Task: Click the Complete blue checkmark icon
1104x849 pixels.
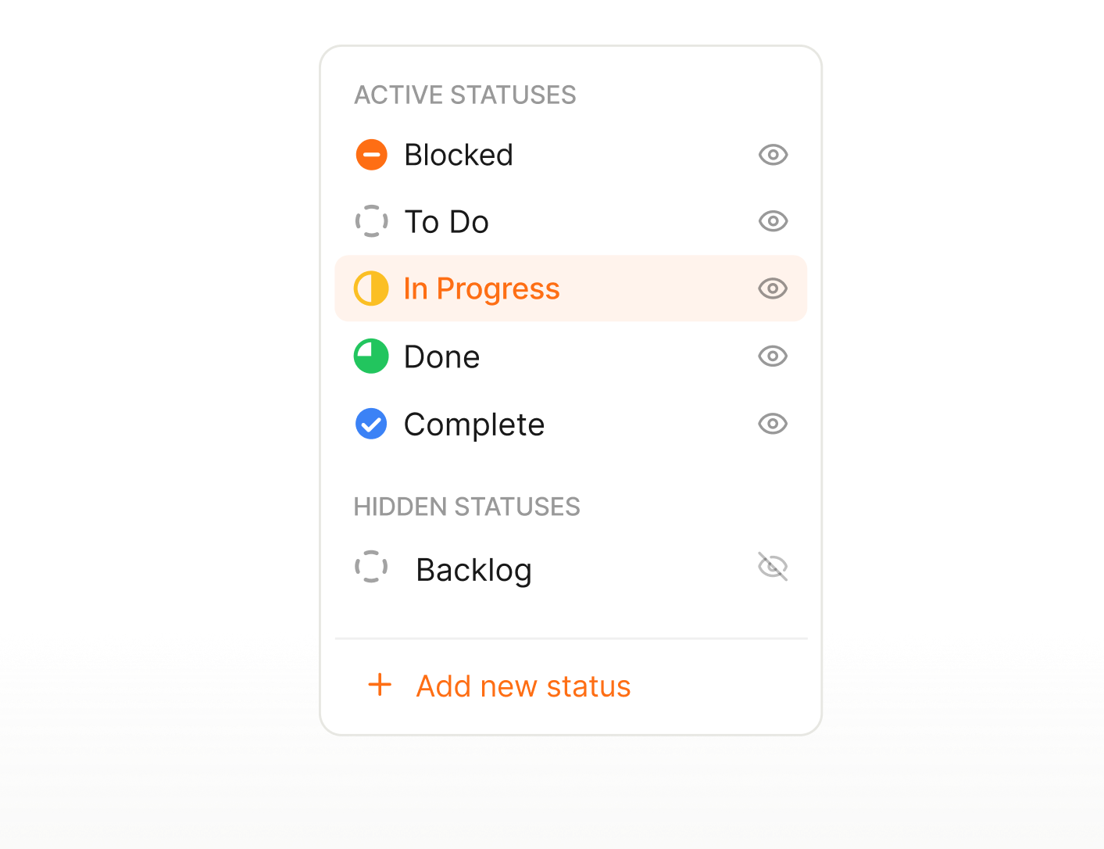Action: pos(371,424)
